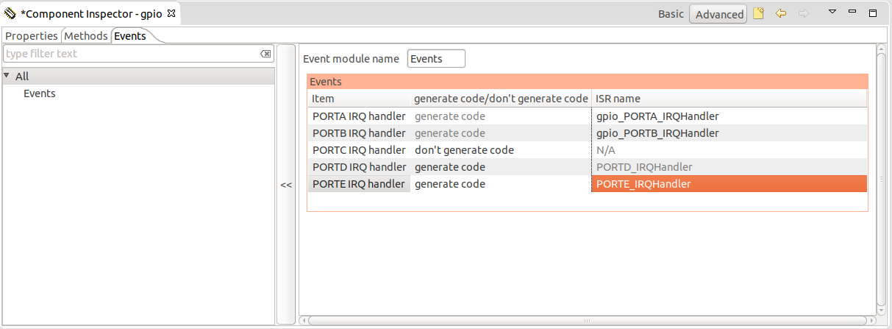Click the Component Inspector chip icon
892x329 pixels.
pos(10,14)
